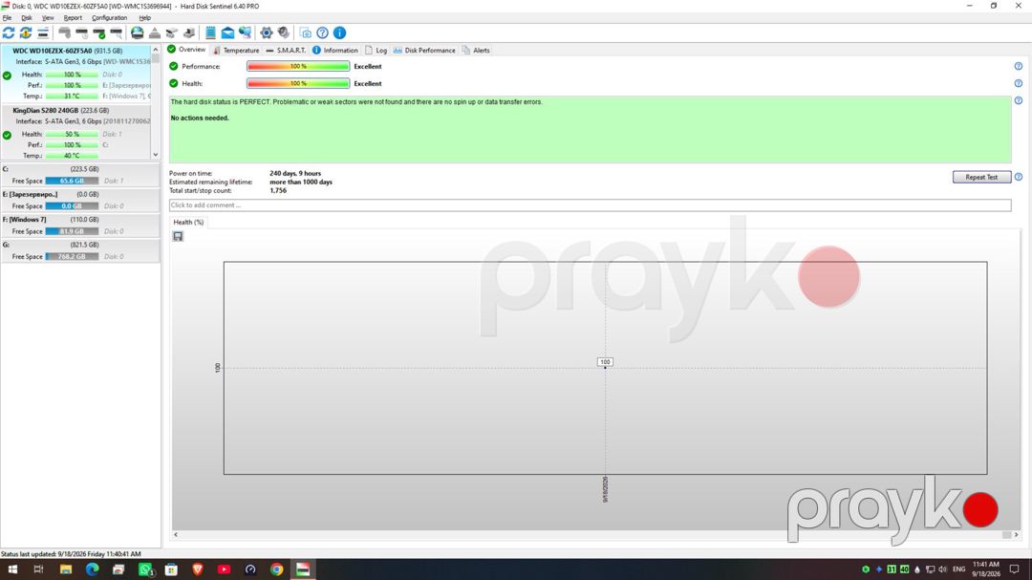Click the blue info about icon in toolbar
The image size is (1032, 580).
[x=339, y=32]
